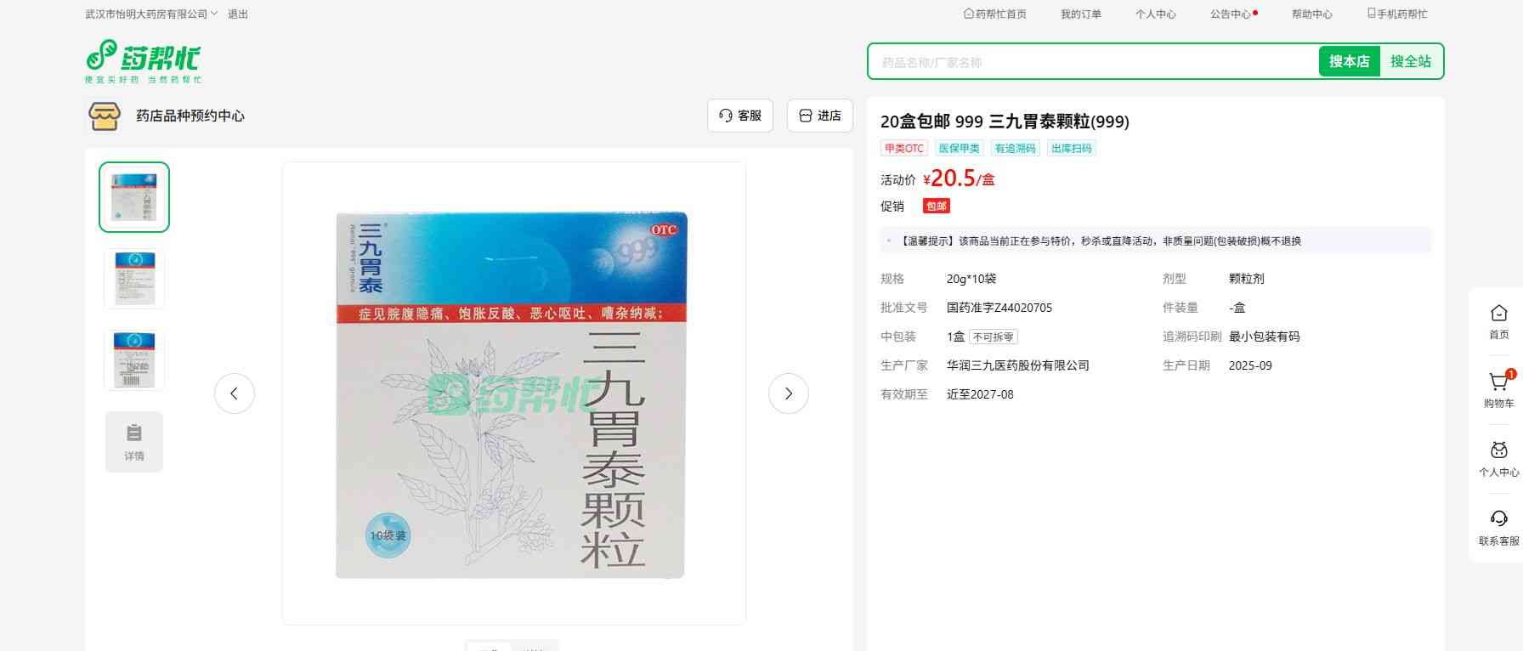Click the store icon beside 药店品种预约中心
Screen dimensions: 1523x651
click(x=105, y=116)
